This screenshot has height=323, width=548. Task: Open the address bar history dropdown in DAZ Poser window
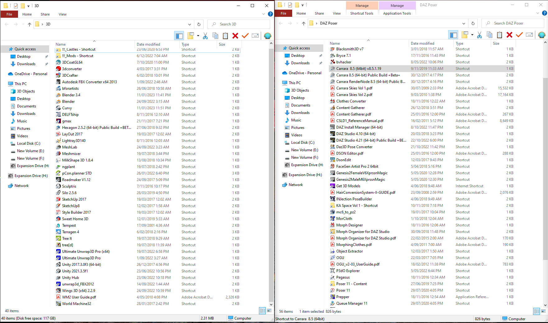pos(464,23)
